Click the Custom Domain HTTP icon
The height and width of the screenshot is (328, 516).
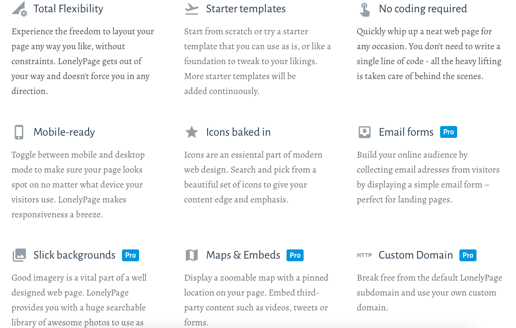364,255
